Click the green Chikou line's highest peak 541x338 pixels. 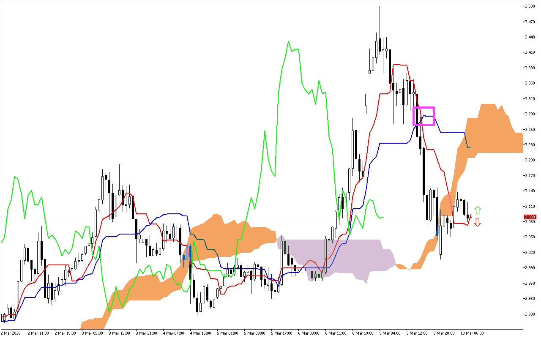[x=288, y=42]
